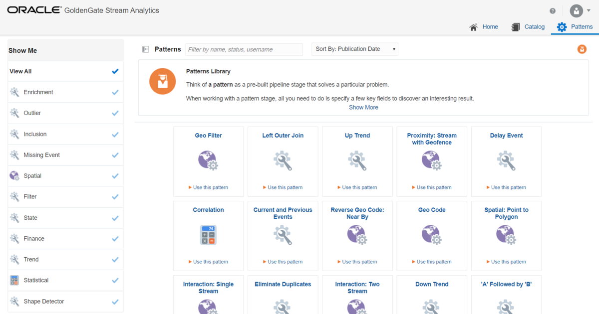Use this pattern under Delay Event
The image size is (599, 314).
(x=506, y=187)
